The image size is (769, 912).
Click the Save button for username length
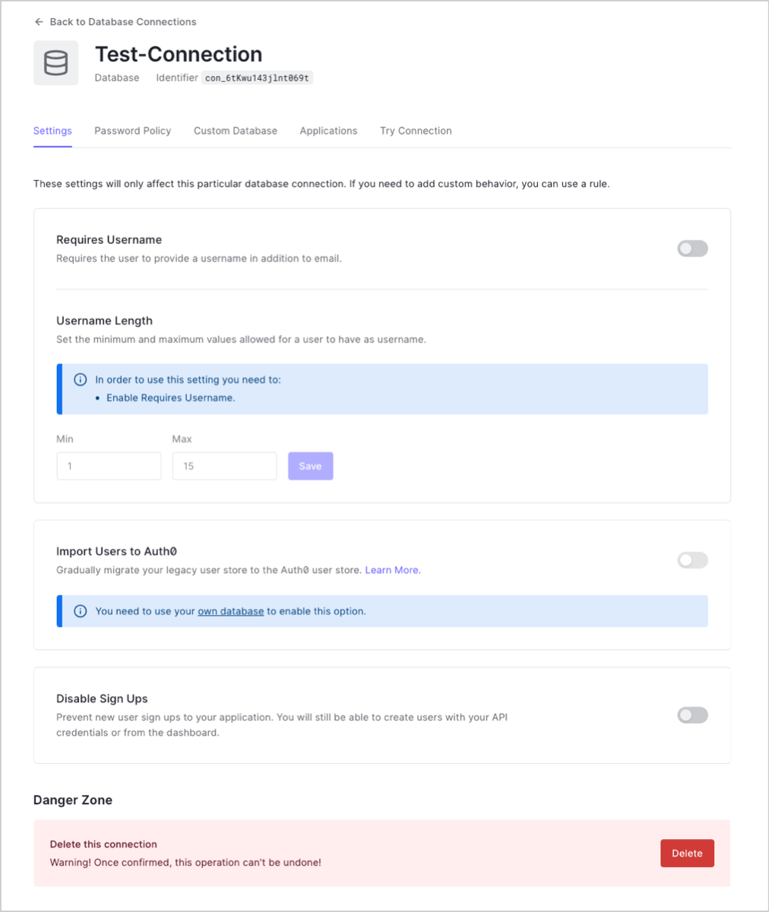(x=310, y=466)
